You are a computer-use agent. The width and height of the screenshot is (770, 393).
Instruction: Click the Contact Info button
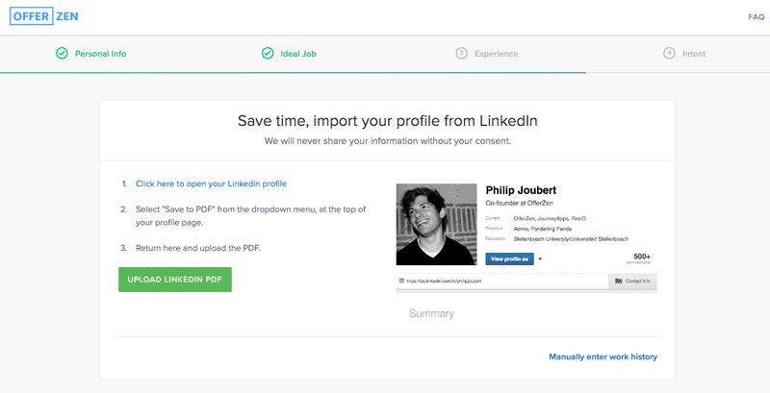pos(632,281)
